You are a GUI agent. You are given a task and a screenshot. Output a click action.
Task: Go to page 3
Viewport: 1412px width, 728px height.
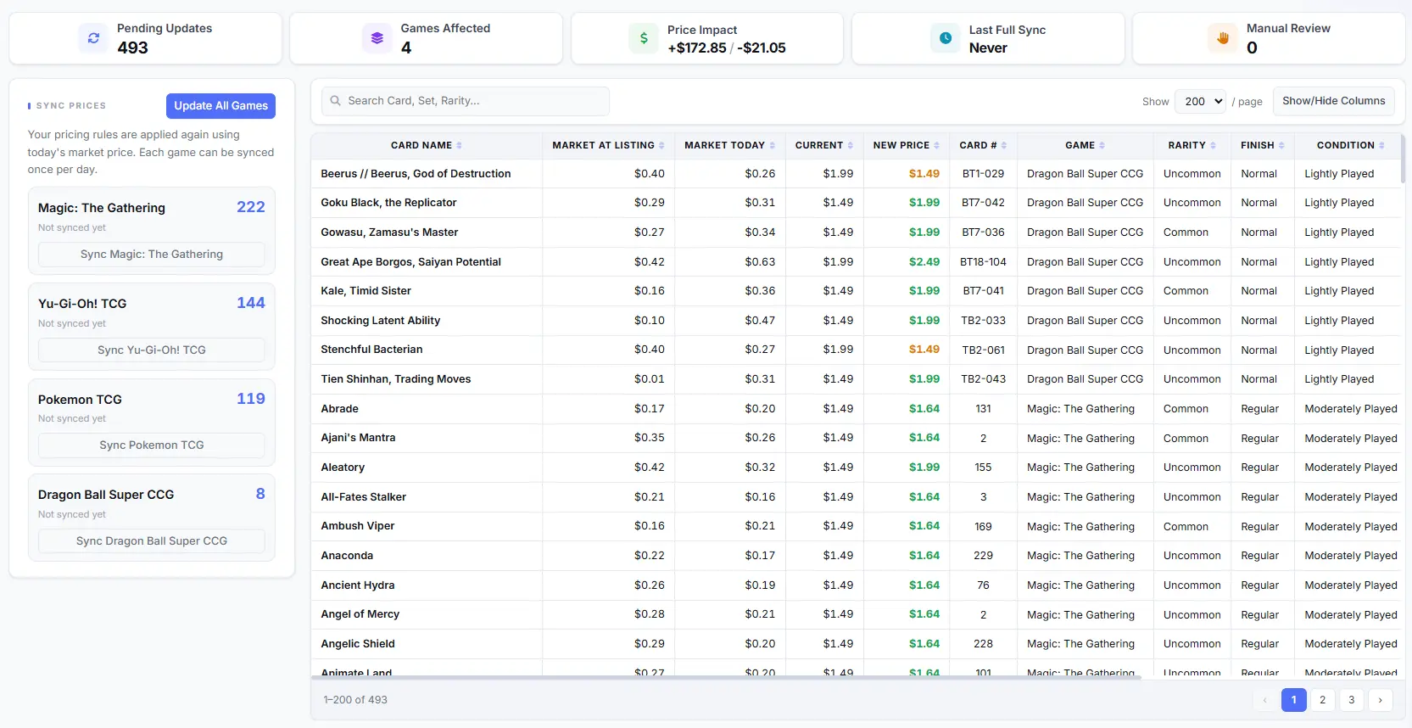click(x=1351, y=700)
